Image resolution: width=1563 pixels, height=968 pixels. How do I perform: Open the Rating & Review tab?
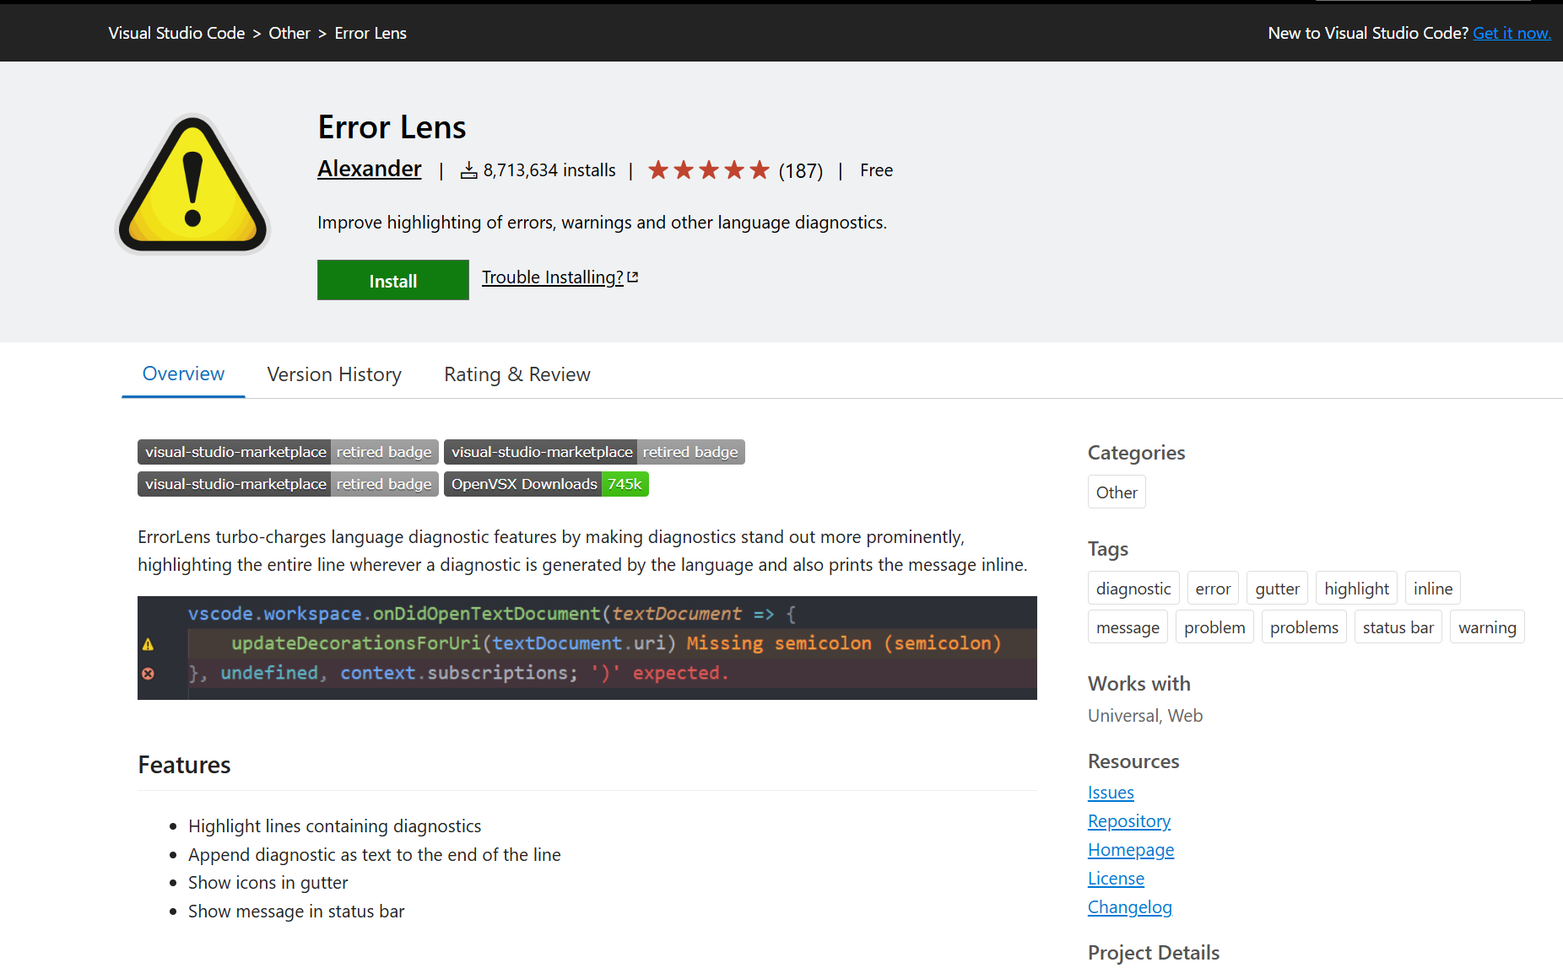[x=517, y=374]
